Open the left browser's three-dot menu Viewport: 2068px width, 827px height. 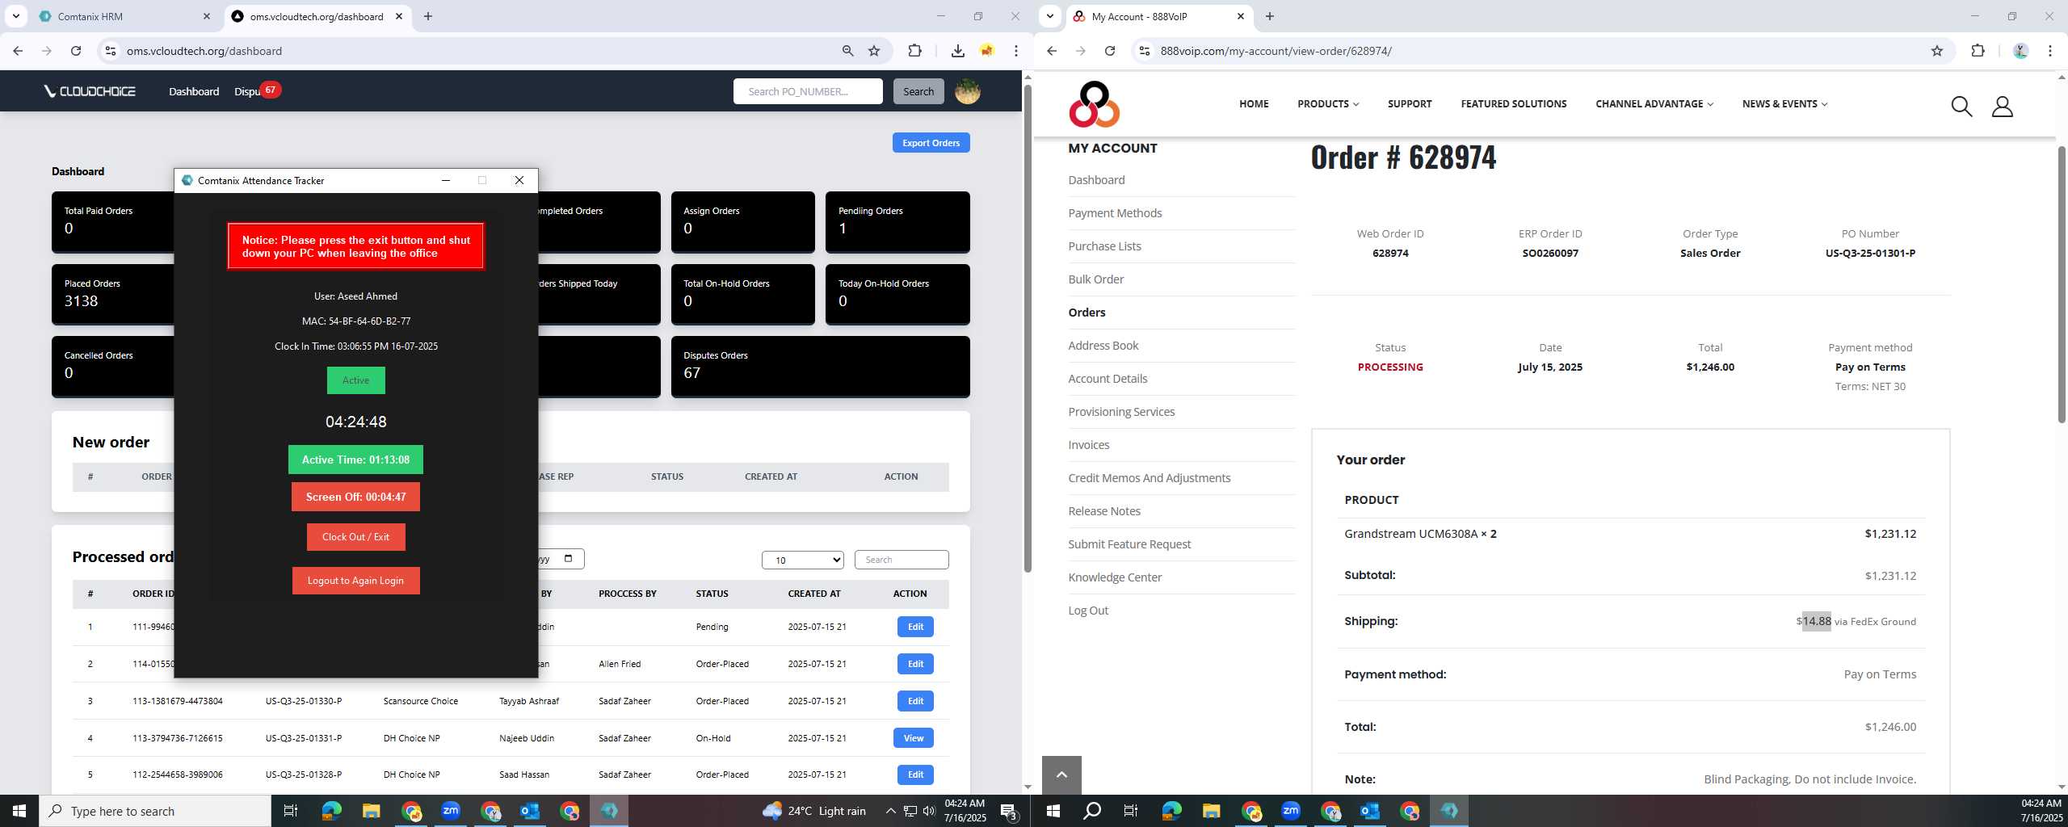pyautogui.click(x=1016, y=51)
